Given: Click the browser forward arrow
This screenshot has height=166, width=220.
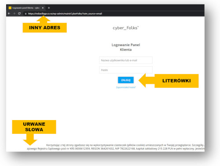Looking at the screenshot, I should pyautogui.click(x=14, y=14).
